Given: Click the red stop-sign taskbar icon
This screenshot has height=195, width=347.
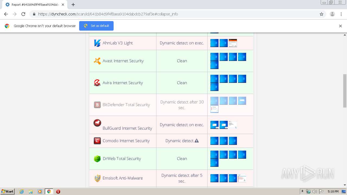Looking at the screenshot, I should (x=58, y=191).
